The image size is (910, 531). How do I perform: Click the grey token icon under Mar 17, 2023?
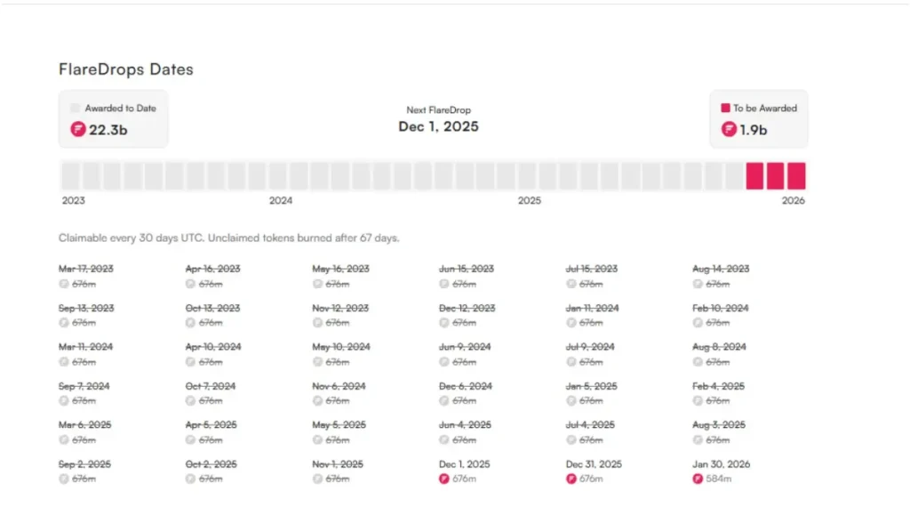point(64,284)
